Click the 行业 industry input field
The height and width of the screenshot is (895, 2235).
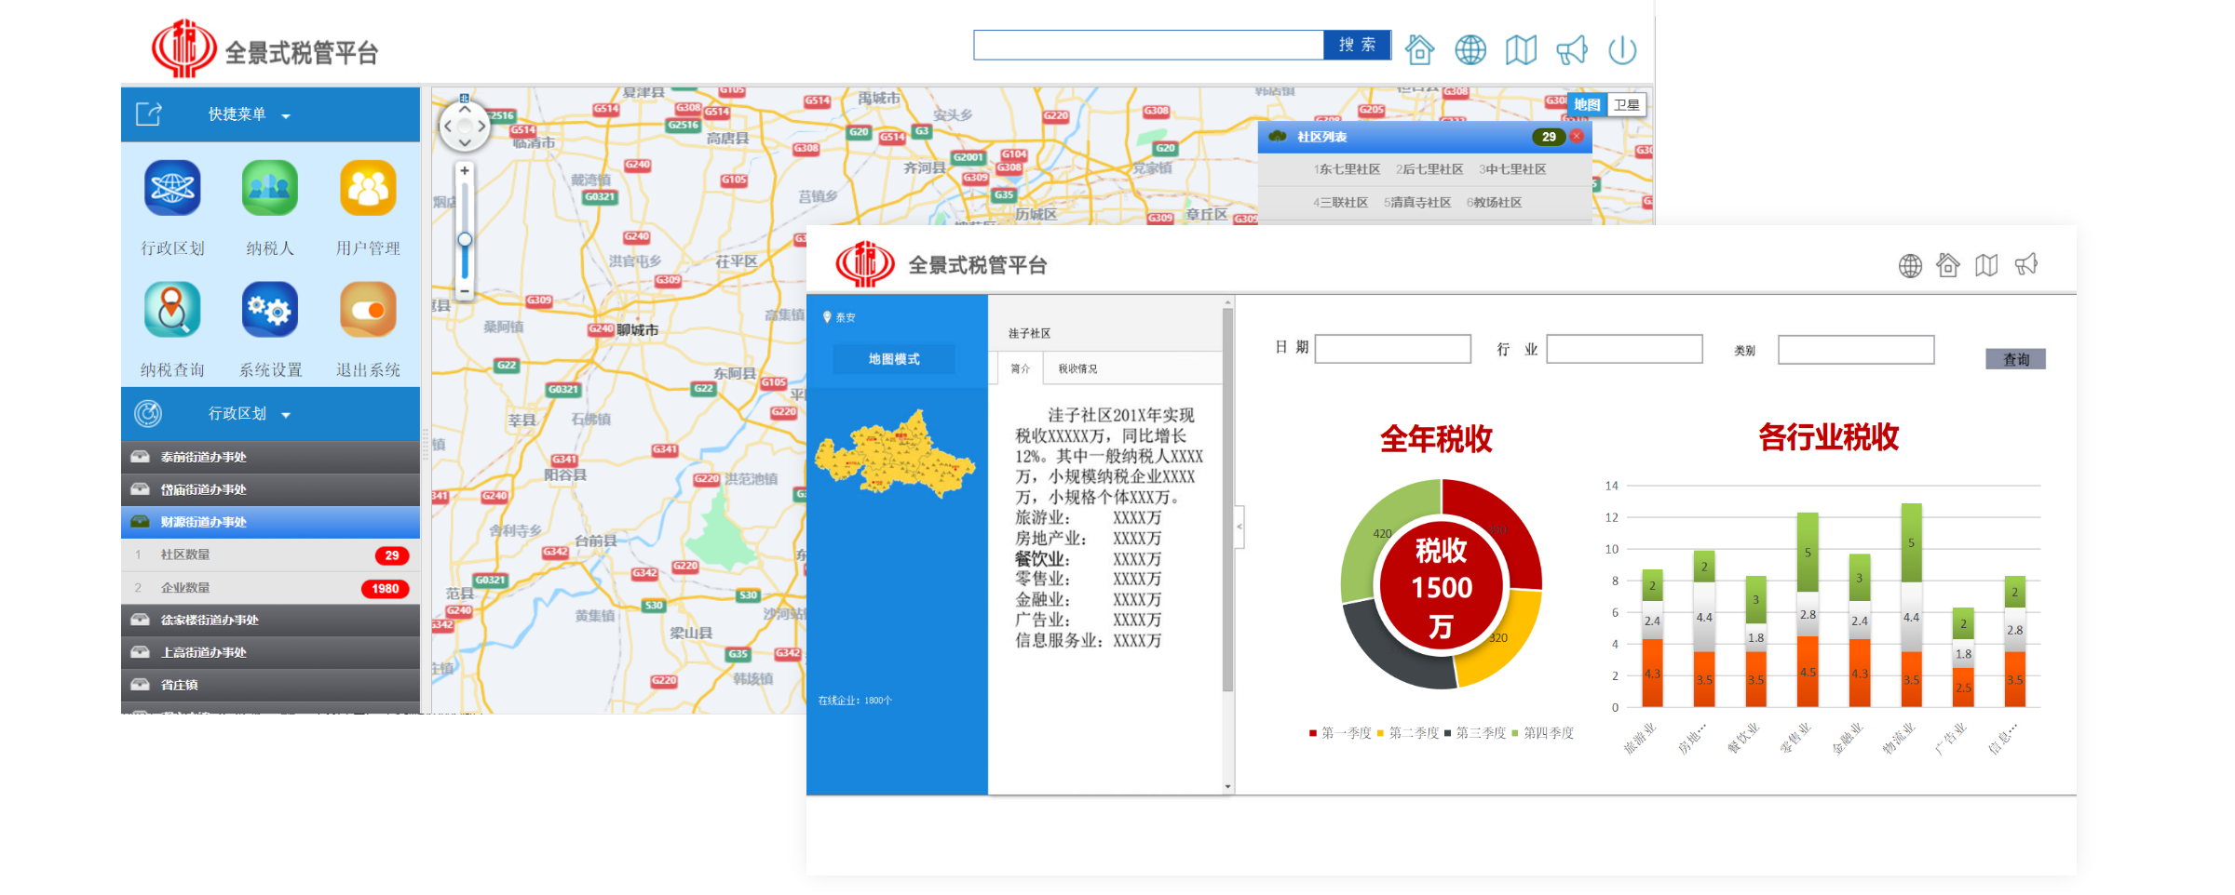point(1624,349)
